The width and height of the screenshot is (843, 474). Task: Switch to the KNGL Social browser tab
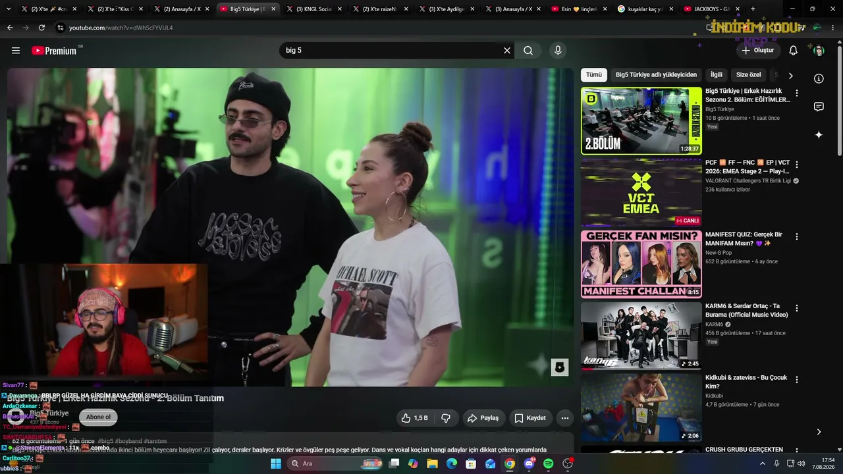[x=315, y=9]
